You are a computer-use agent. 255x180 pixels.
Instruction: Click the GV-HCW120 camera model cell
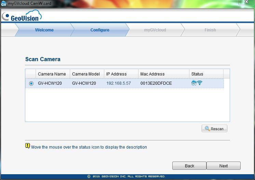84,83
